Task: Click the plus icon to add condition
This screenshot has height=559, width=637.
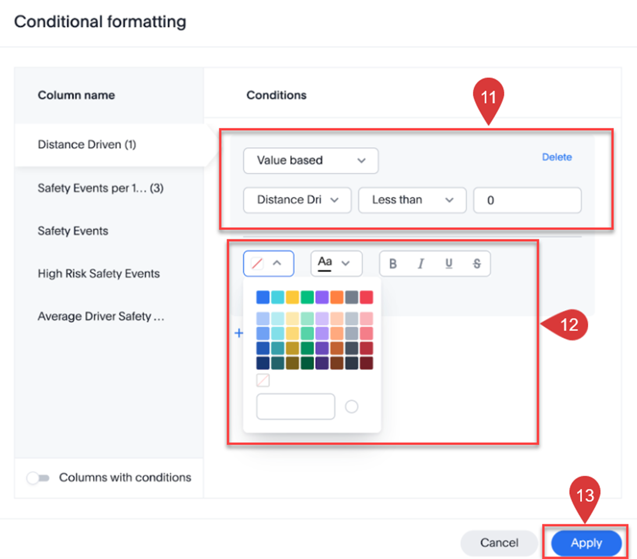Action: 239,333
